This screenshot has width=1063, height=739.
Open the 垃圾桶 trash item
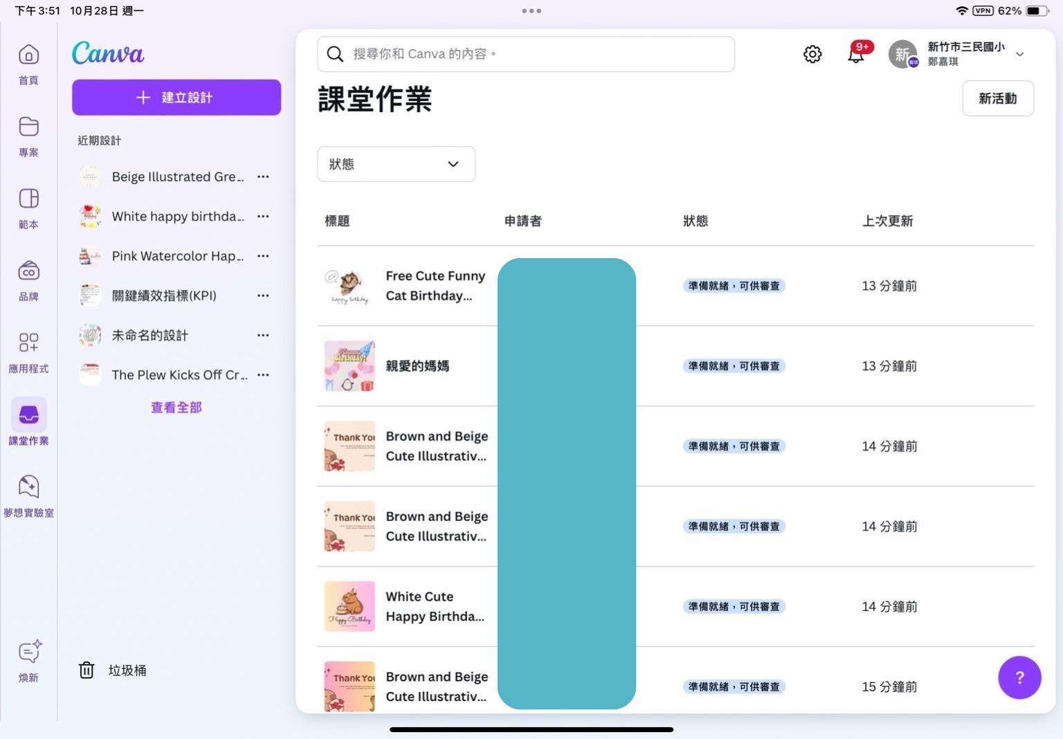113,670
